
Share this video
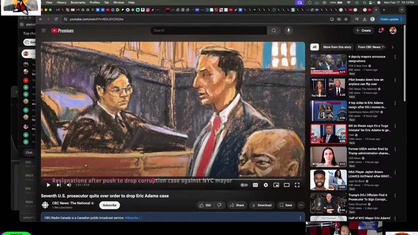237,205
